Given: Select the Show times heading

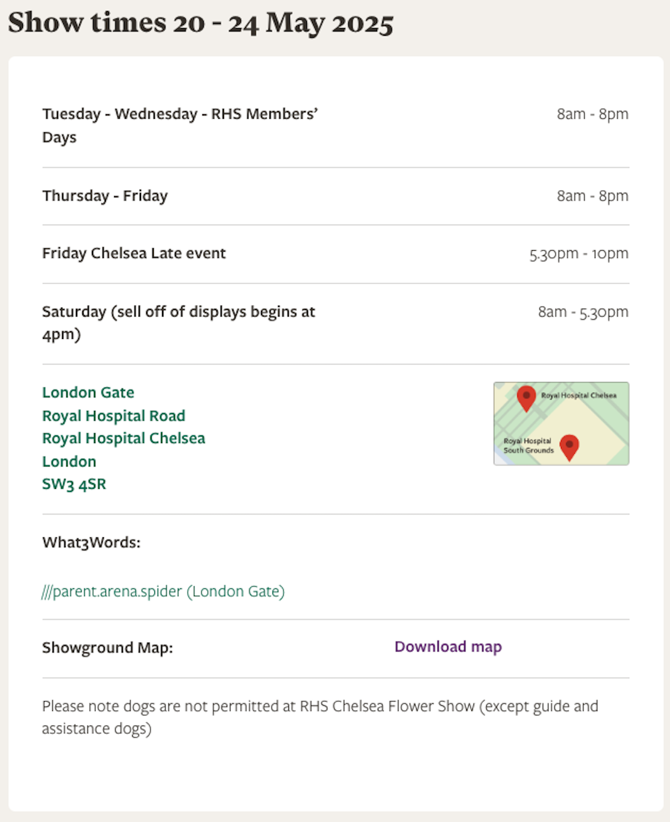Looking at the screenshot, I should 201,24.
